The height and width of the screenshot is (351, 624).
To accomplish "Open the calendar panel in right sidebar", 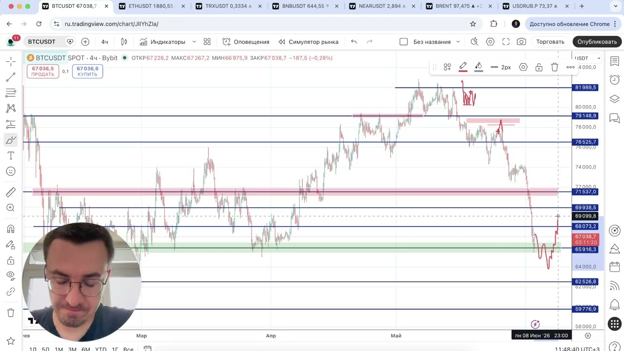I will (x=615, y=267).
